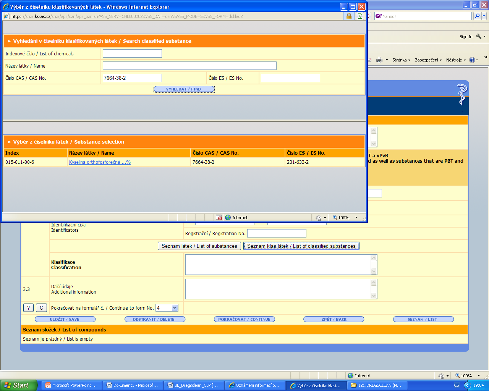Click ODSTRANIT / DELETE button
Screen dimensions: 489x391
155,319
